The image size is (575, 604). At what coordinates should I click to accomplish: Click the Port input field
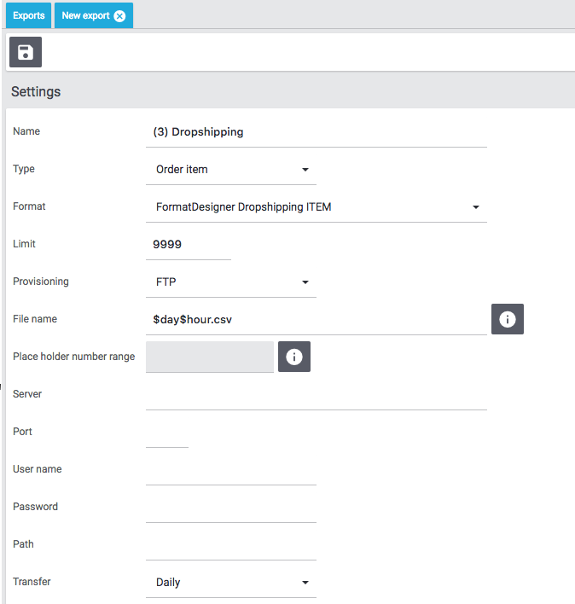click(x=167, y=433)
